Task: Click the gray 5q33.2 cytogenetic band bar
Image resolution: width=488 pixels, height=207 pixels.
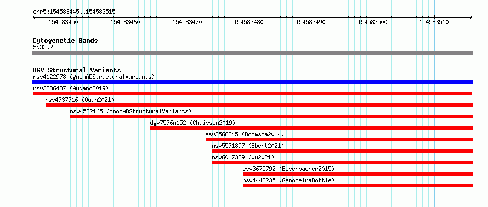Action: [252, 53]
